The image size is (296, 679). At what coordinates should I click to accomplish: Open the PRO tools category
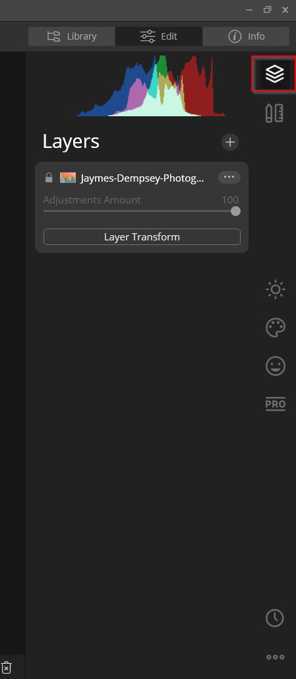(x=276, y=404)
